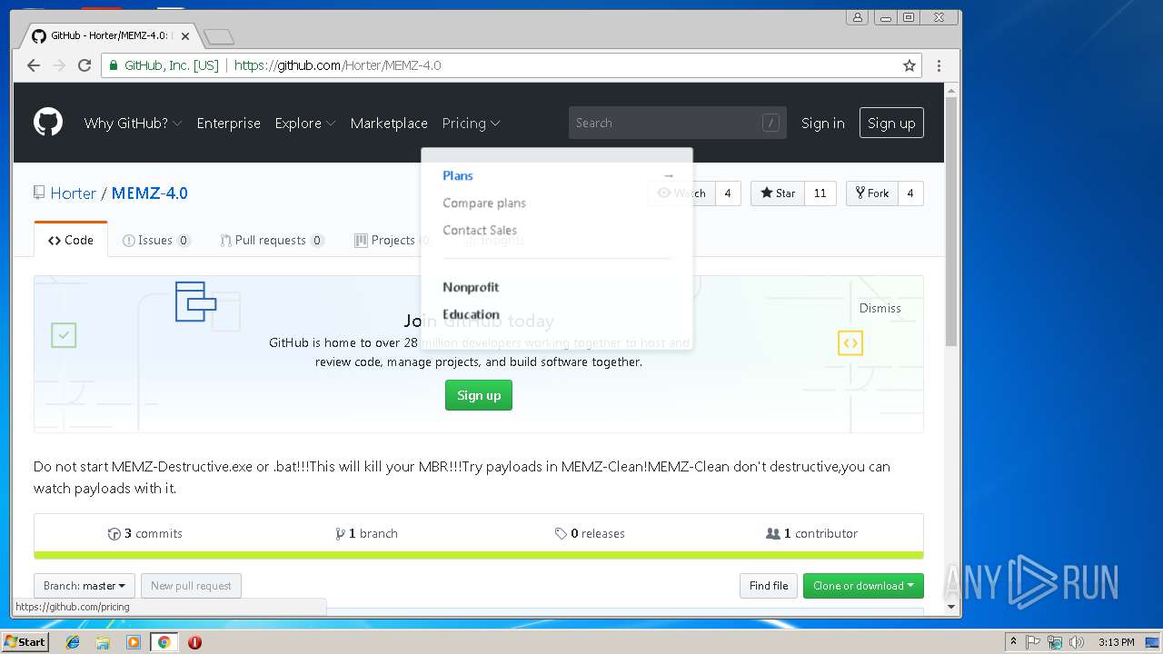1163x654 pixels.
Task: Open a new browser tab
Action: click(x=219, y=37)
